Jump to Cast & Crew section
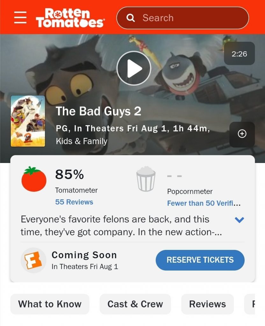The width and height of the screenshot is (265, 326). tap(135, 304)
